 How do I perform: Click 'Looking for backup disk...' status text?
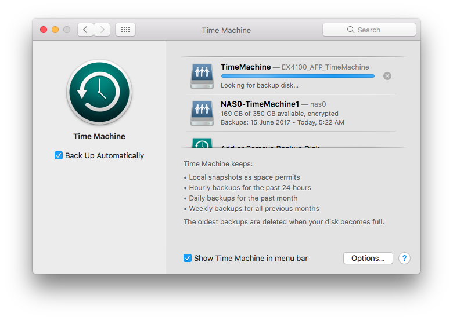(260, 85)
